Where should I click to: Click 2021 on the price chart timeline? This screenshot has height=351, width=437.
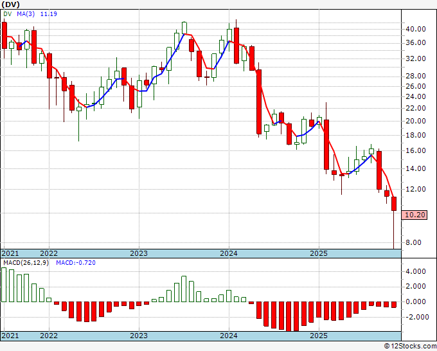click(x=10, y=253)
